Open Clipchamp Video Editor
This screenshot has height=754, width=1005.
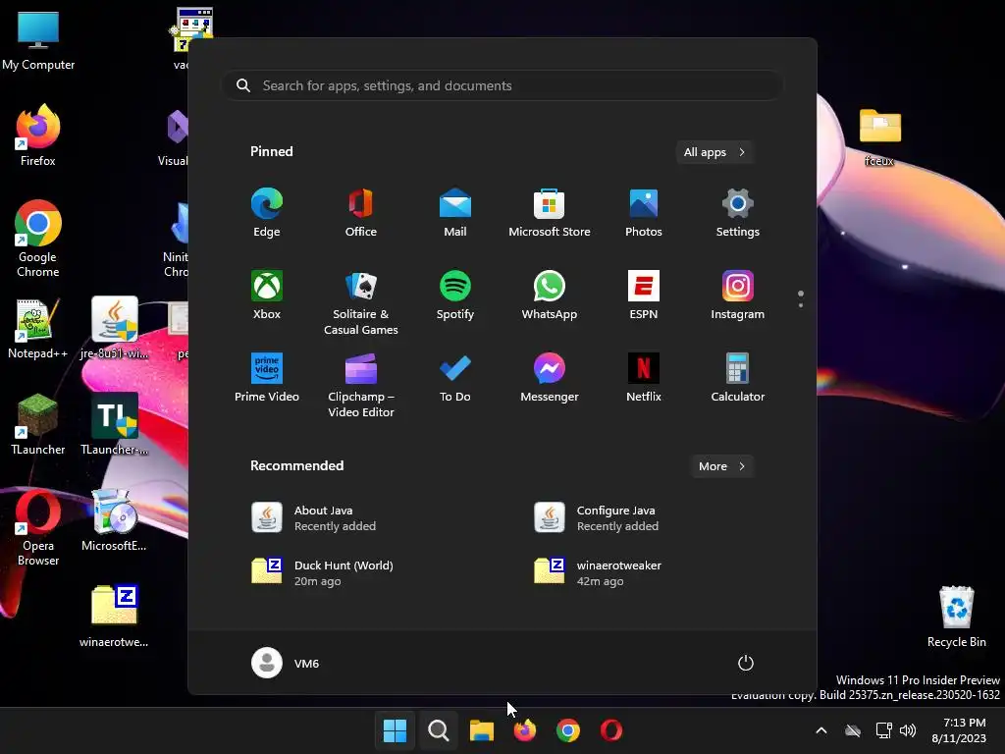pos(361,385)
